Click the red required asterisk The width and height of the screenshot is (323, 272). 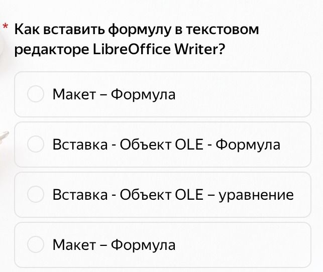click(x=6, y=27)
